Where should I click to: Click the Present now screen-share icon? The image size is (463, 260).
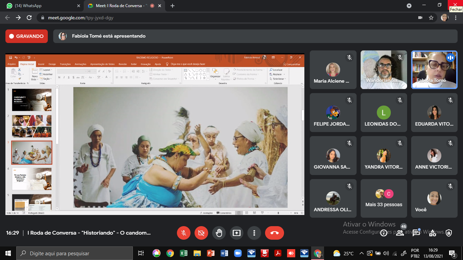pyautogui.click(x=237, y=233)
